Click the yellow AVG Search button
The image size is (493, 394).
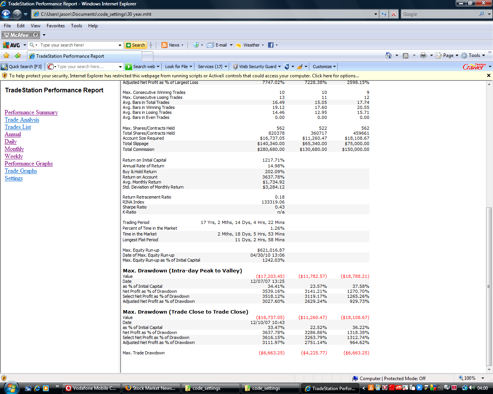(x=135, y=45)
